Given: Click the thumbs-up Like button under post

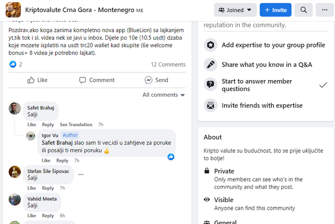Looking at the screenshot, I should click(37, 80).
